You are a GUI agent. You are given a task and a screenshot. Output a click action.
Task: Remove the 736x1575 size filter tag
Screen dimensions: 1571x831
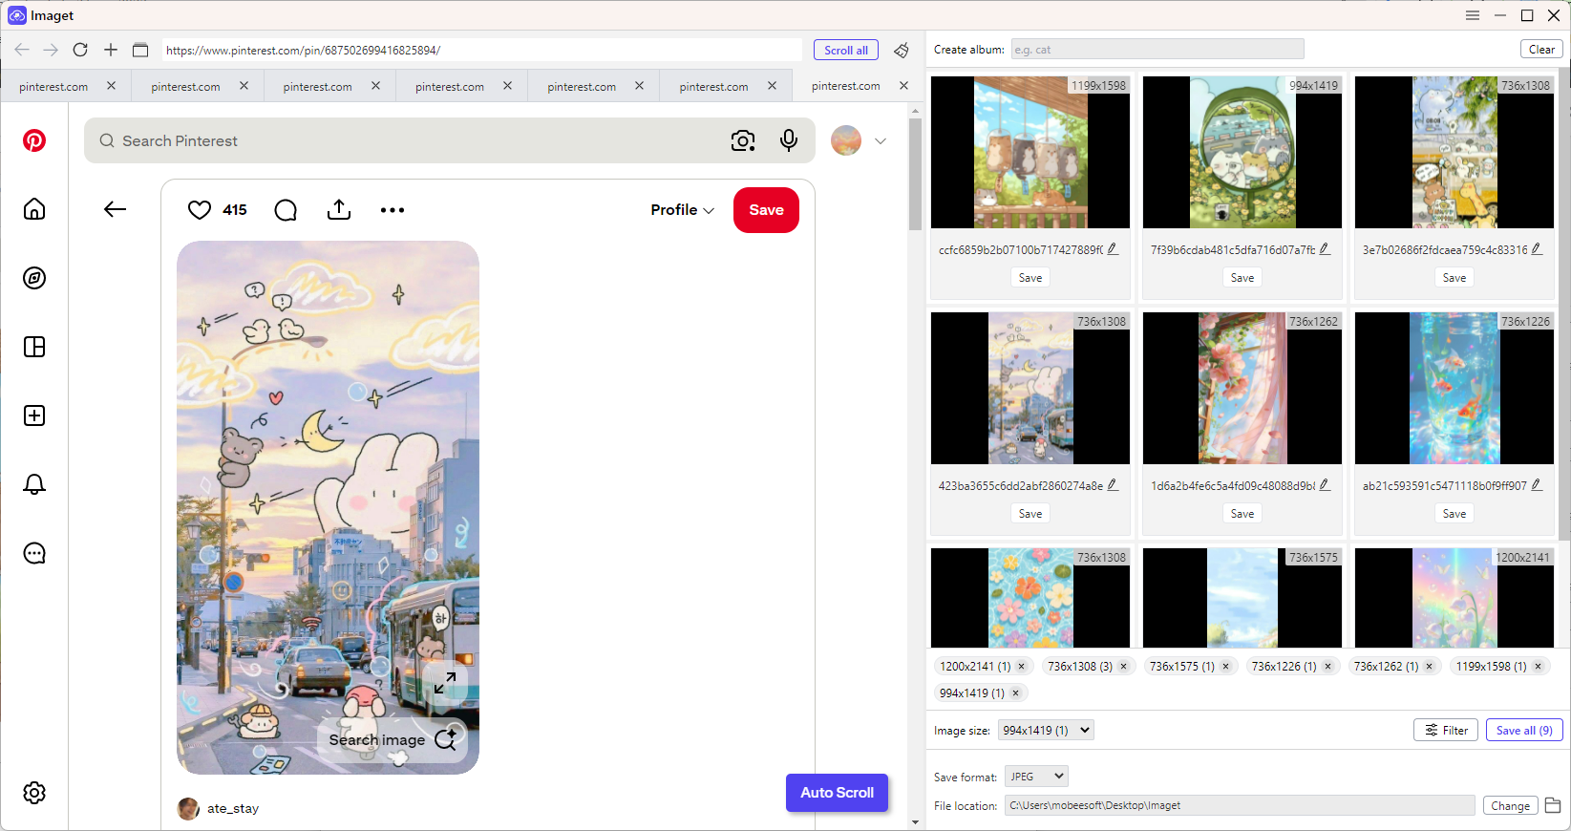click(1226, 667)
